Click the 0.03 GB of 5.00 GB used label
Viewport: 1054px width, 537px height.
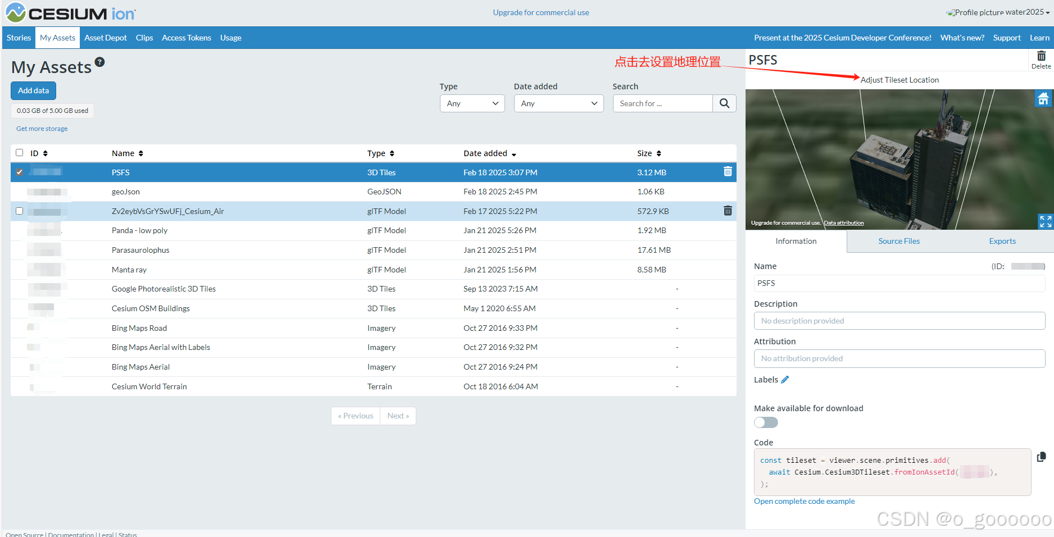coord(52,111)
